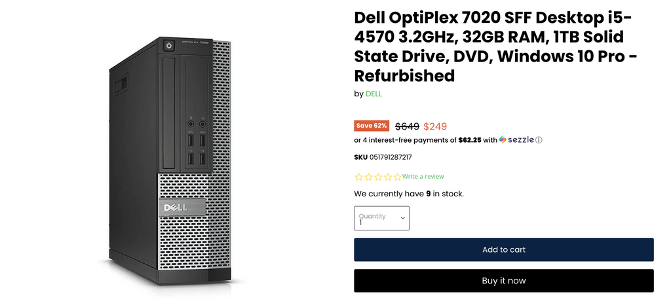Click the product title heading
The width and height of the screenshot is (671, 307).
(x=495, y=46)
